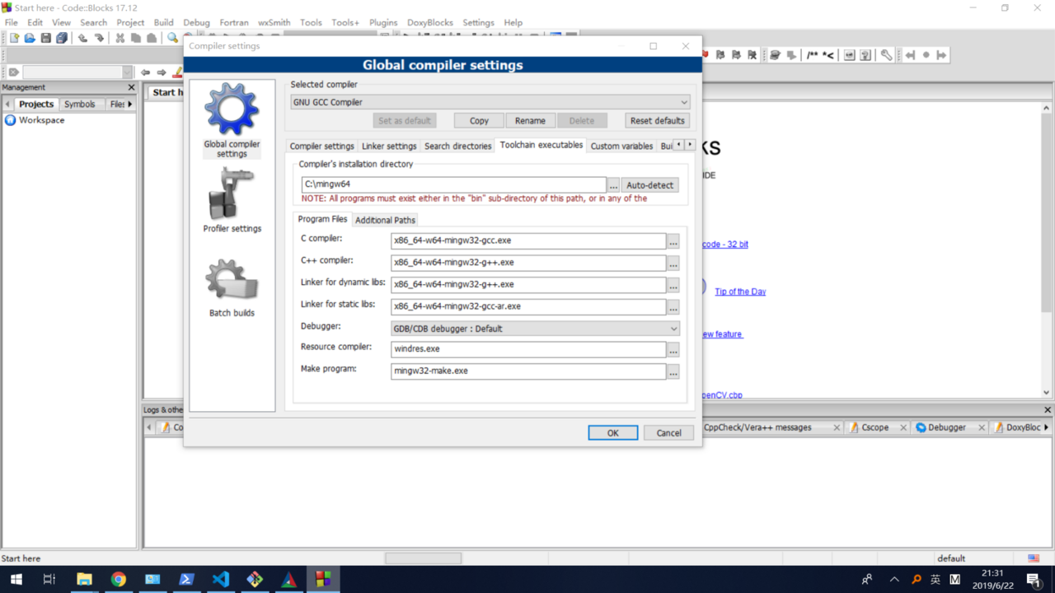Image resolution: width=1055 pixels, height=593 pixels.
Task: Open File Explorer from the taskbar
Action: point(84,579)
